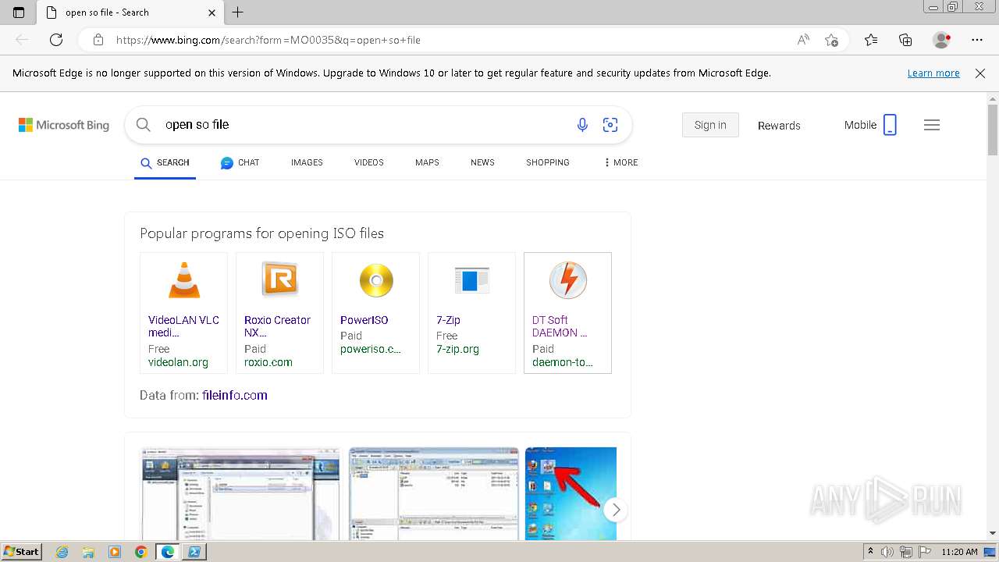Open the 7-Zip link
Image resolution: width=999 pixels, height=562 pixels.
point(448,320)
